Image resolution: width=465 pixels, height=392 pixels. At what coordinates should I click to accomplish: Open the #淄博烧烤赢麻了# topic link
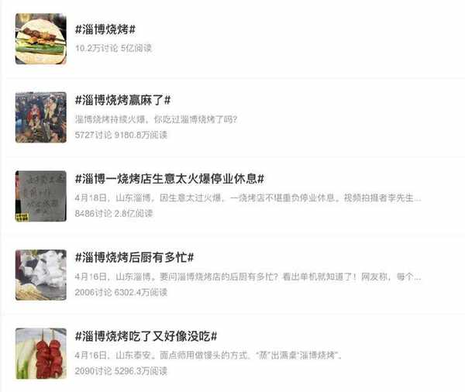click(122, 100)
